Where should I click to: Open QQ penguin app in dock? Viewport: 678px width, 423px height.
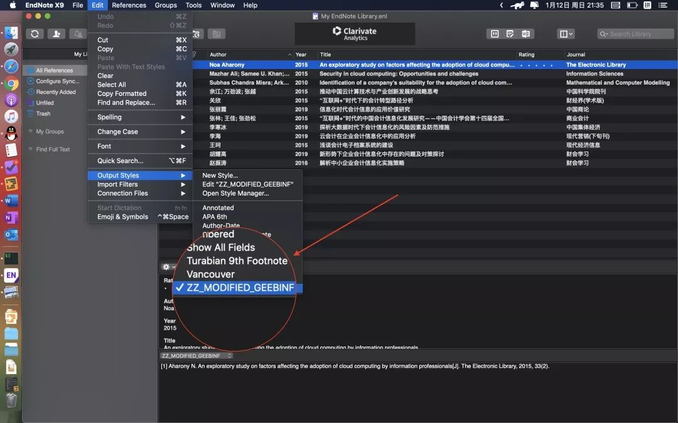click(11, 133)
